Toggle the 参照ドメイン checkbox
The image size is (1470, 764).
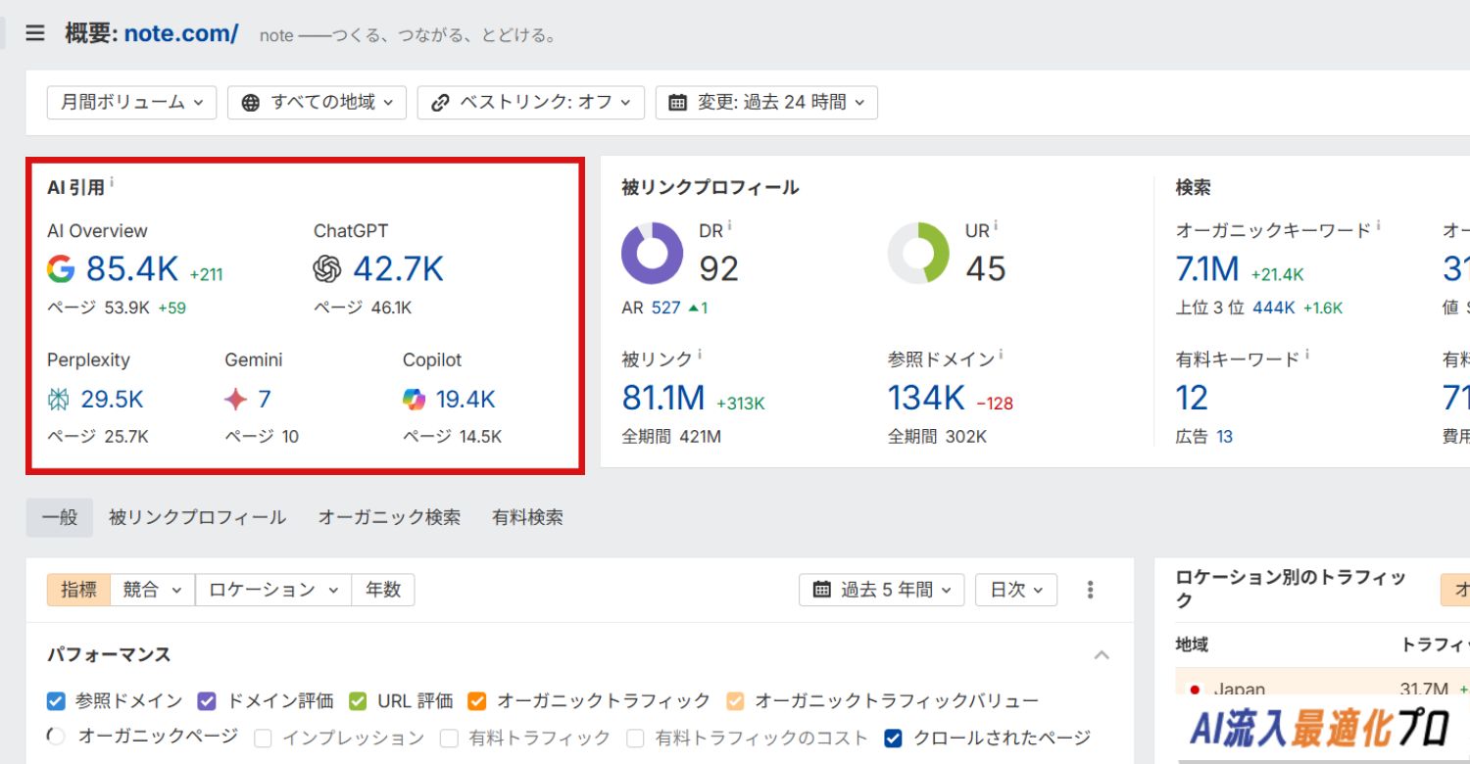point(56,701)
